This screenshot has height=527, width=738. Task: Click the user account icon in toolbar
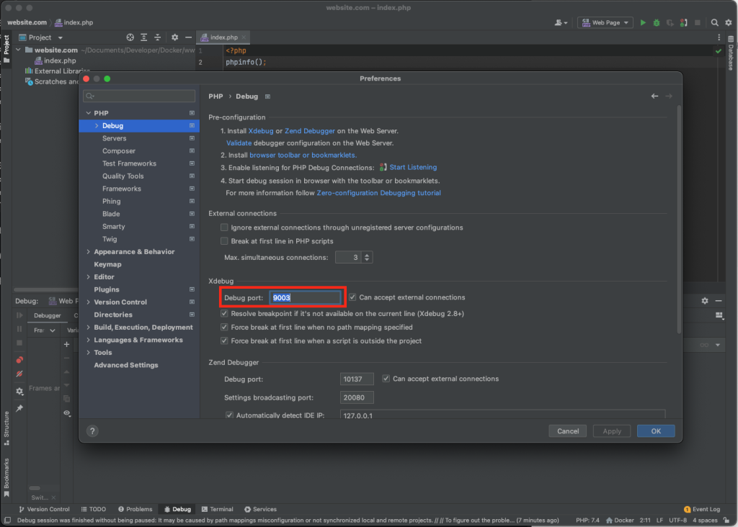click(x=561, y=22)
